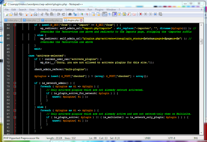Open the ? help menu
This screenshot has width=207, height=142.
[119, 9]
